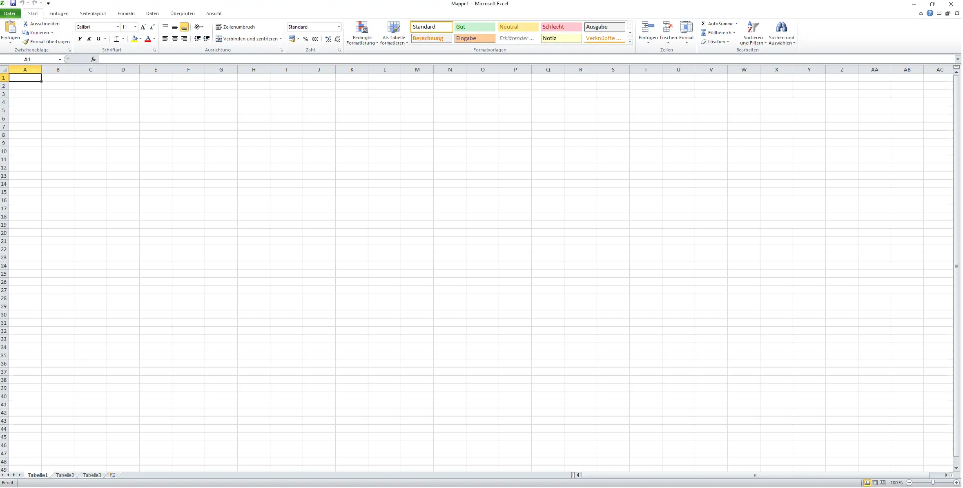Open the Name Box dropdown arrow
963x488 pixels.
click(60, 60)
